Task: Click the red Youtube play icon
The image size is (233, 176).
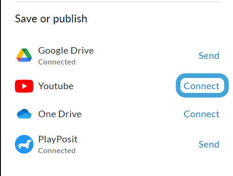Action: pyautogui.click(x=24, y=86)
